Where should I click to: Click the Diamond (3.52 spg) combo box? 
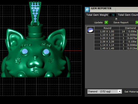[105, 91]
